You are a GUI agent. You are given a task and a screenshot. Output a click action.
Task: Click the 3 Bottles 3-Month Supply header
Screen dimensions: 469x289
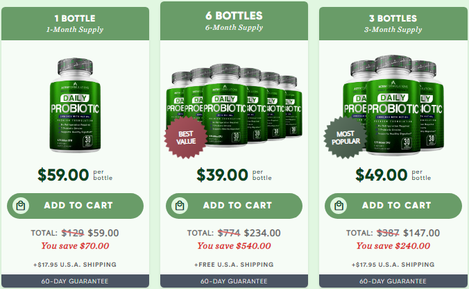point(393,24)
